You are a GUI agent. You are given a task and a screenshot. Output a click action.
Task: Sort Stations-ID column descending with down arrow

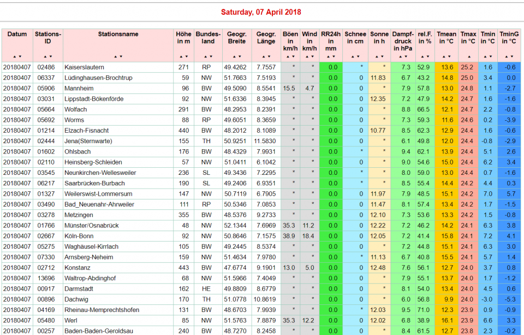pos(51,56)
